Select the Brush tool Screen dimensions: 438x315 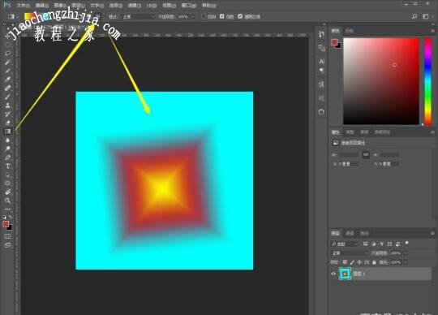[7, 97]
